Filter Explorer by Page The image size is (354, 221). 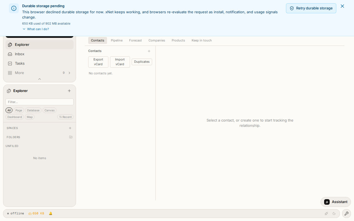coord(19,110)
